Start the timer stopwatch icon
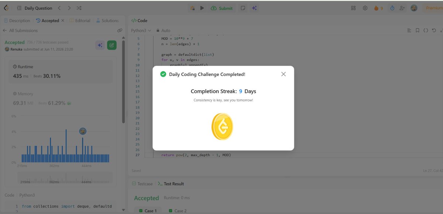The image size is (443, 214). [x=392, y=8]
